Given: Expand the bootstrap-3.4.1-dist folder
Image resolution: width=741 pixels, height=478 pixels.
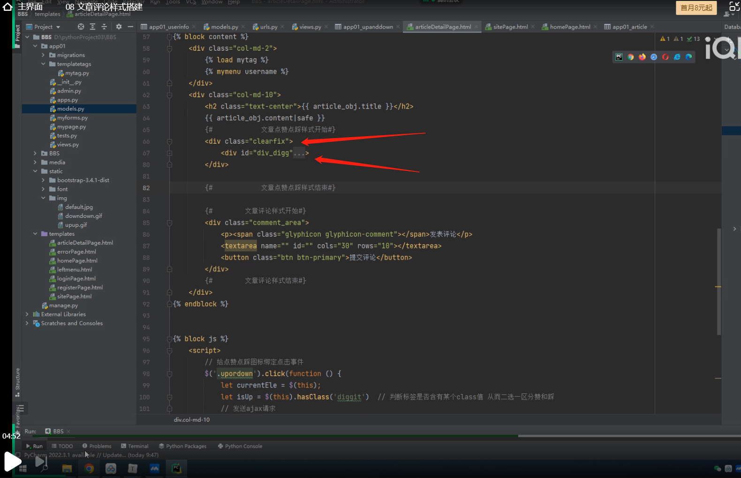Looking at the screenshot, I should [x=43, y=180].
